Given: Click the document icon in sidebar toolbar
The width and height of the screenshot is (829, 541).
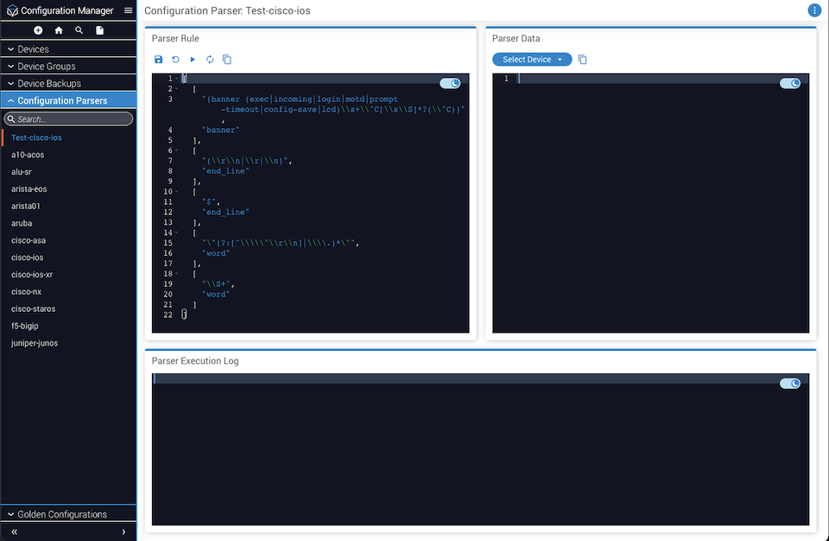Looking at the screenshot, I should [x=99, y=30].
